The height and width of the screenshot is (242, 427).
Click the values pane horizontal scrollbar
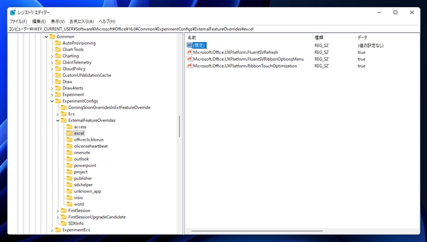[257, 231]
